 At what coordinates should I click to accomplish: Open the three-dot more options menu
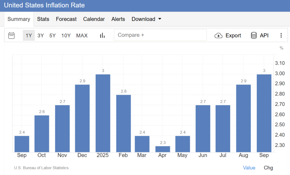pos(281,35)
